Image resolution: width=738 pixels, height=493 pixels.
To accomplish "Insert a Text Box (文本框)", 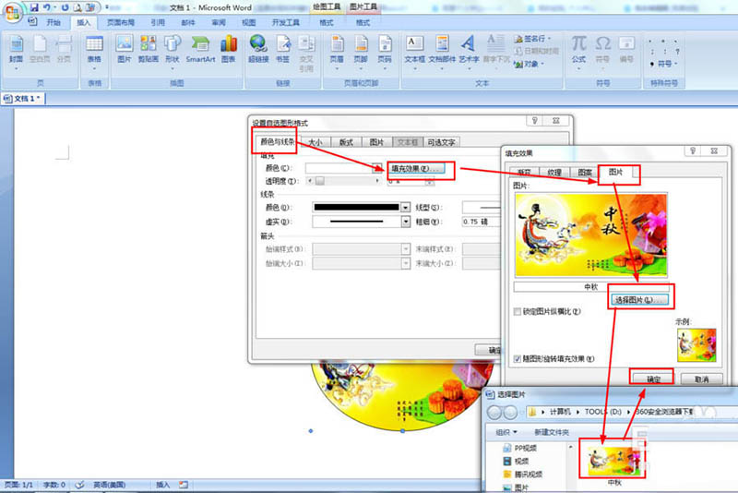I will tap(414, 52).
